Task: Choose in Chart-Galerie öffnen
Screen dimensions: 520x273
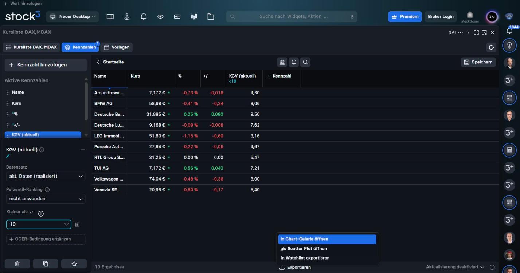Action: point(327,239)
